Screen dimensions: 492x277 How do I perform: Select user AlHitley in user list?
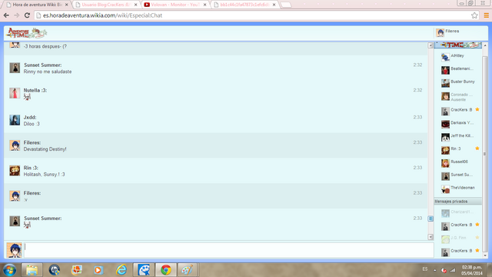[x=458, y=57]
